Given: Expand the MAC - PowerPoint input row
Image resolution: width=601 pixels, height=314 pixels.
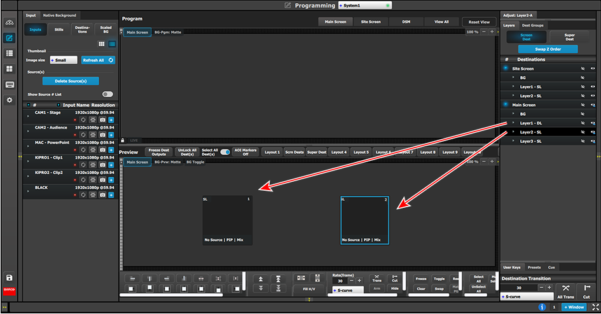Looking at the screenshot, I should point(28,146).
